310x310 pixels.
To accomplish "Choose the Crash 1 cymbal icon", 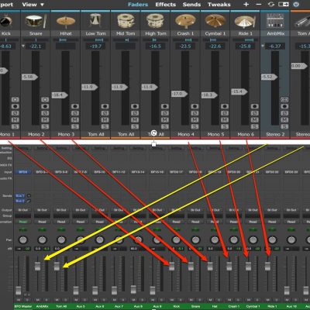I will click(x=185, y=21).
